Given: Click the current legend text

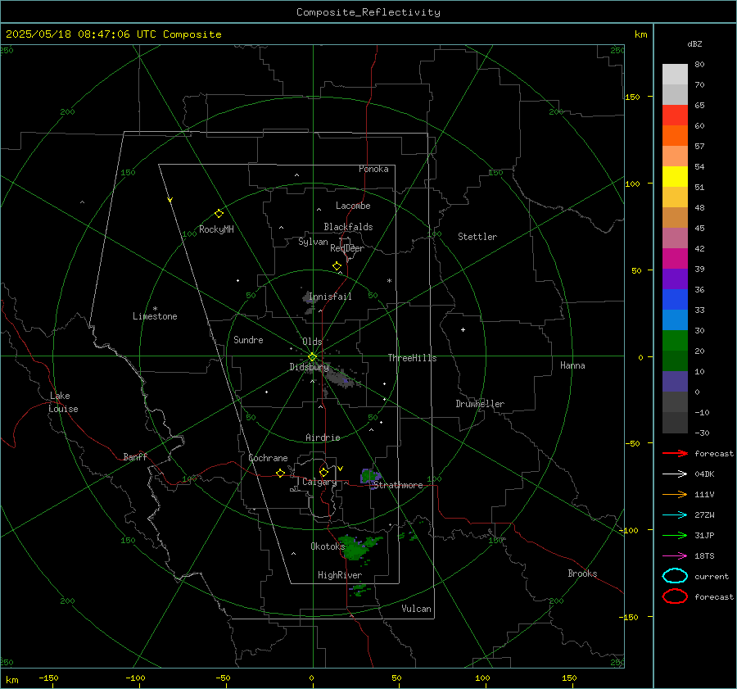Looking at the screenshot, I should (712, 576).
